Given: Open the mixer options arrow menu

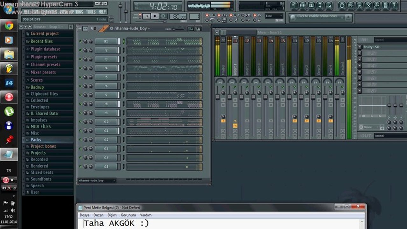Looking at the screenshot, I should (x=217, y=32).
